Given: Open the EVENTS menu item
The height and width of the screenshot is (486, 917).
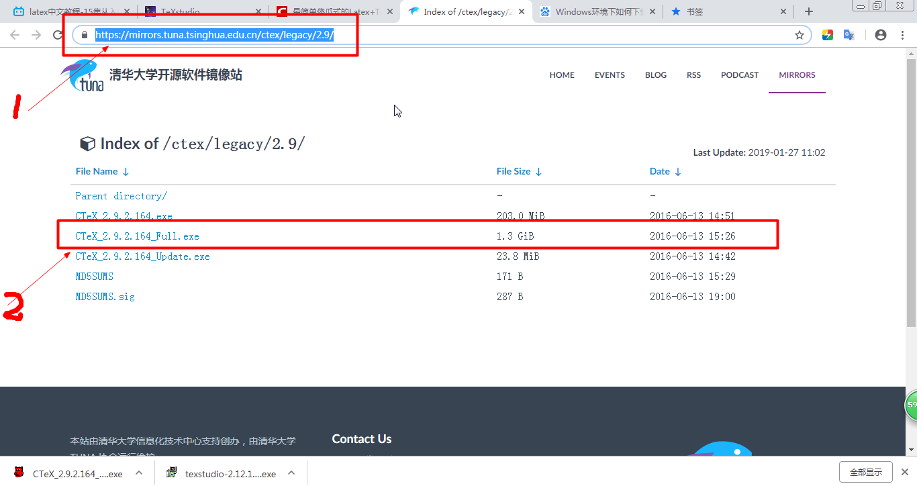Looking at the screenshot, I should tap(610, 75).
